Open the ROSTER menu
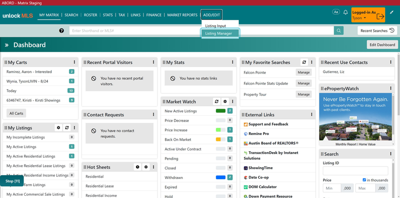 pos(91,15)
